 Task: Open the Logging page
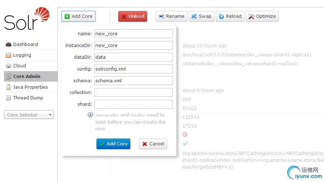tap(22, 55)
